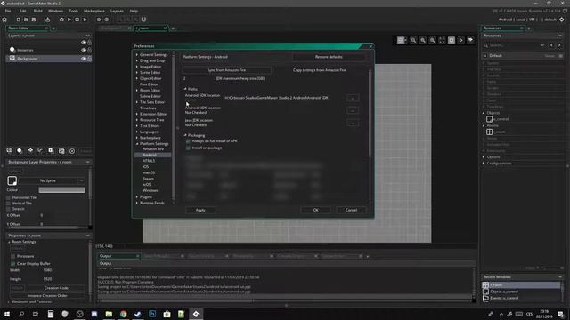Toggle 'Install on package' checkbox
The width and height of the screenshot is (570, 320).
click(188, 148)
